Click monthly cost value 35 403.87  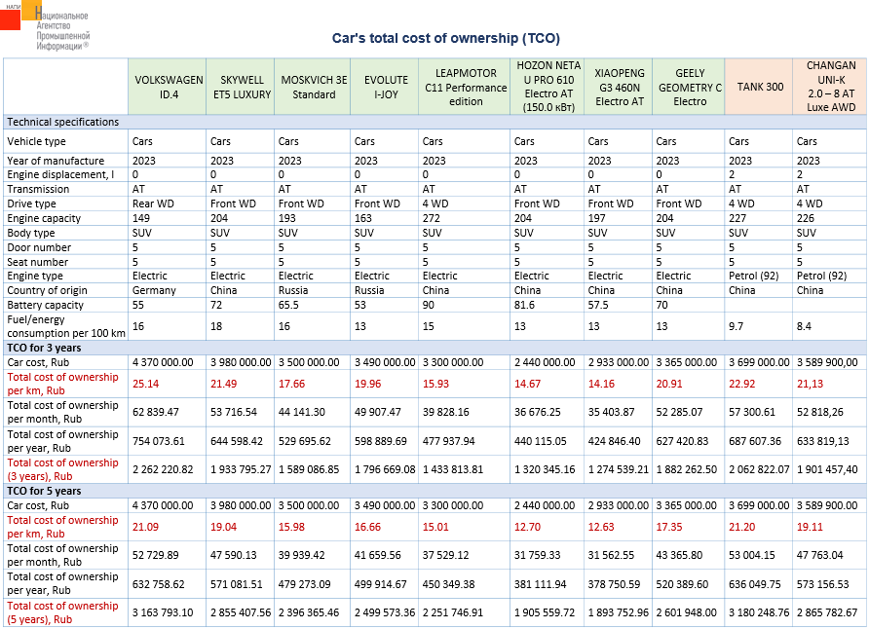tap(611, 412)
